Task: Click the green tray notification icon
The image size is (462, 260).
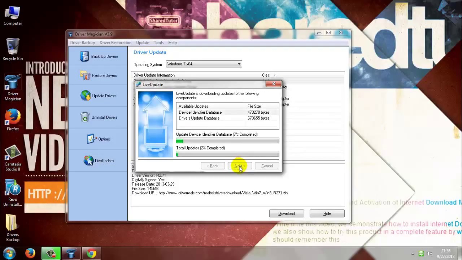Action: coord(421,253)
